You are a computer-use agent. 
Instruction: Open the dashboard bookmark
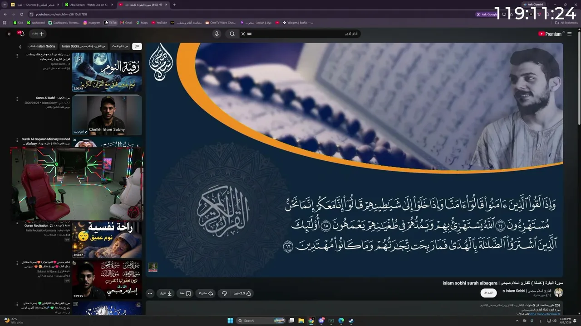36,23
